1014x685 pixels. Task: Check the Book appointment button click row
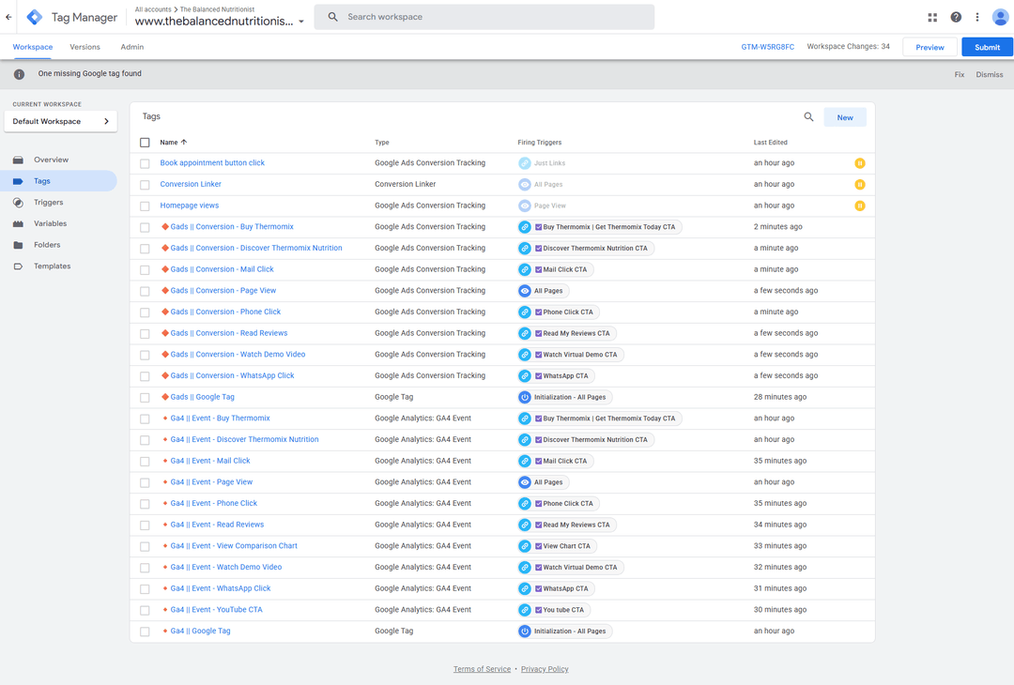(145, 163)
